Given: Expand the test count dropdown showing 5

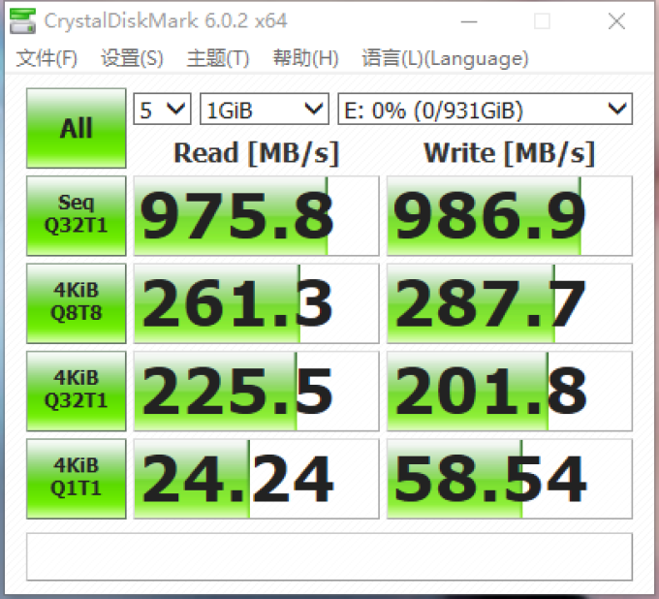Looking at the screenshot, I should [162, 109].
